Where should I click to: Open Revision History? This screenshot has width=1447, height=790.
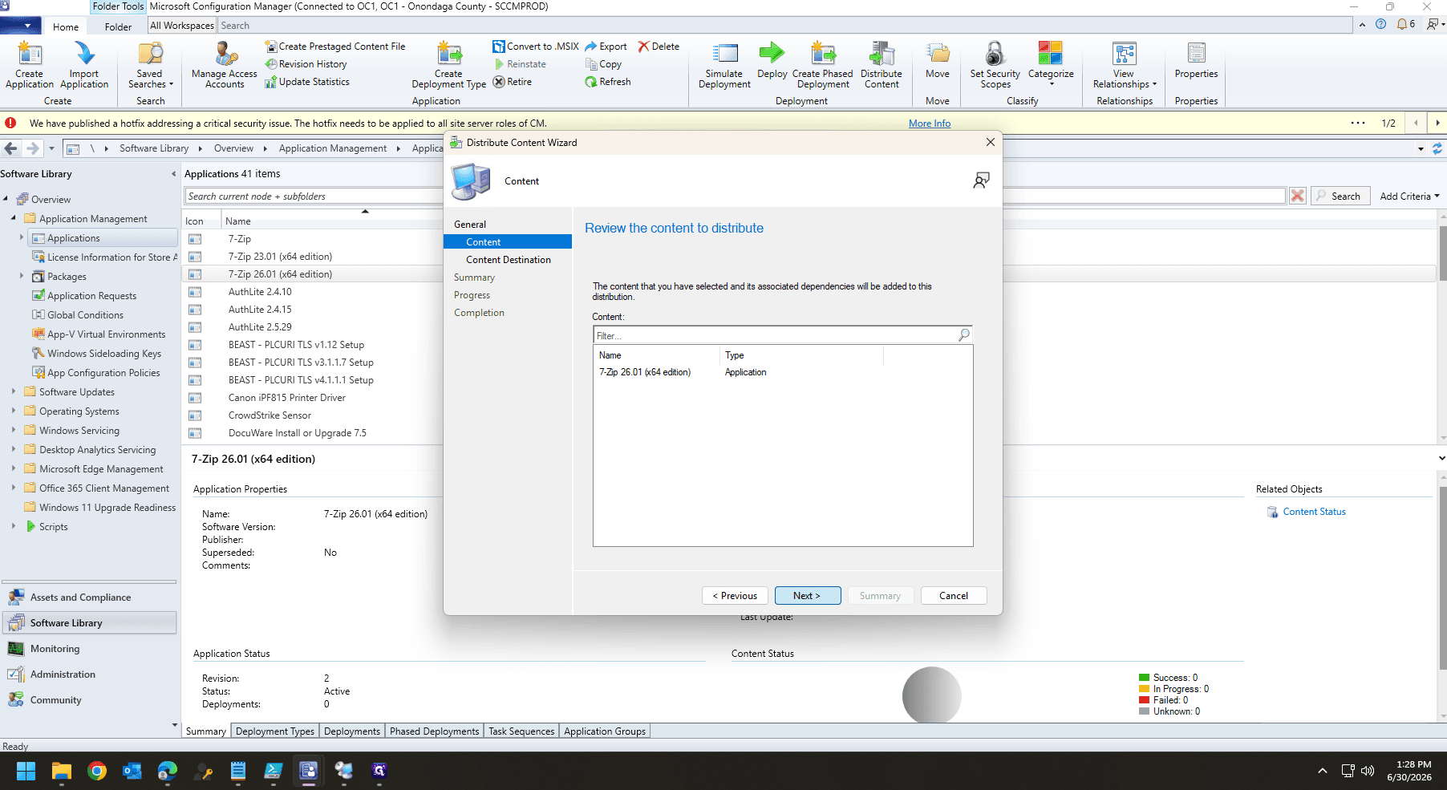pos(306,64)
